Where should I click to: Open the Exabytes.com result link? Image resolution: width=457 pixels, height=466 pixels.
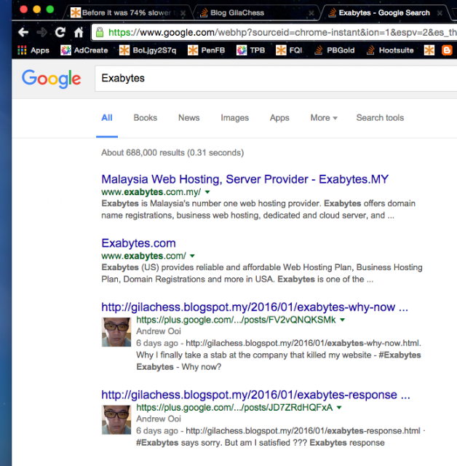tap(139, 243)
